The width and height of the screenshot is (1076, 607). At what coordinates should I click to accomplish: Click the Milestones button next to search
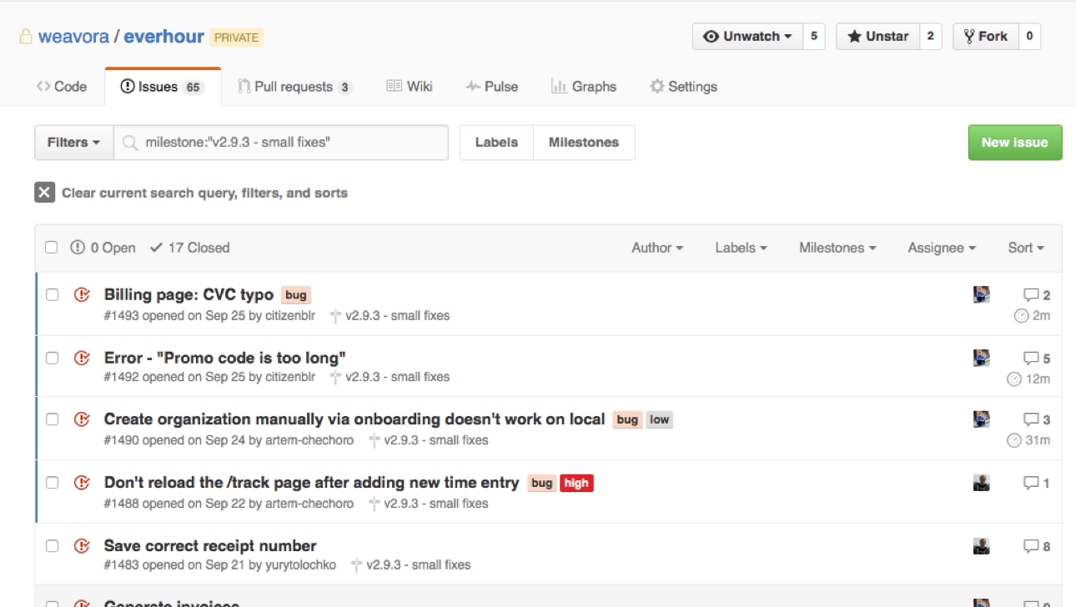pyautogui.click(x=584, y=143)
